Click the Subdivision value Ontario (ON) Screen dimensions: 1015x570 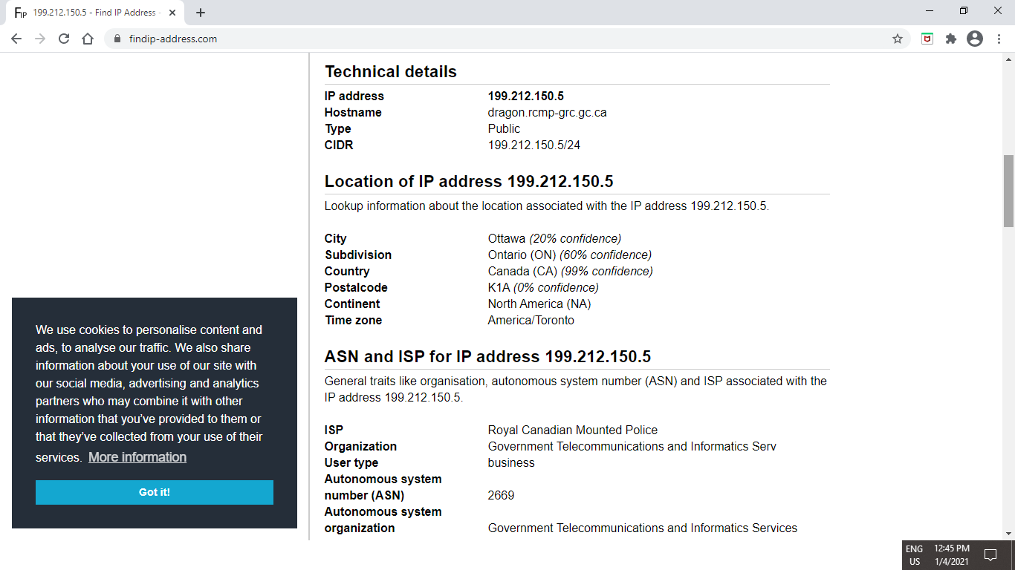click(522, 255)
